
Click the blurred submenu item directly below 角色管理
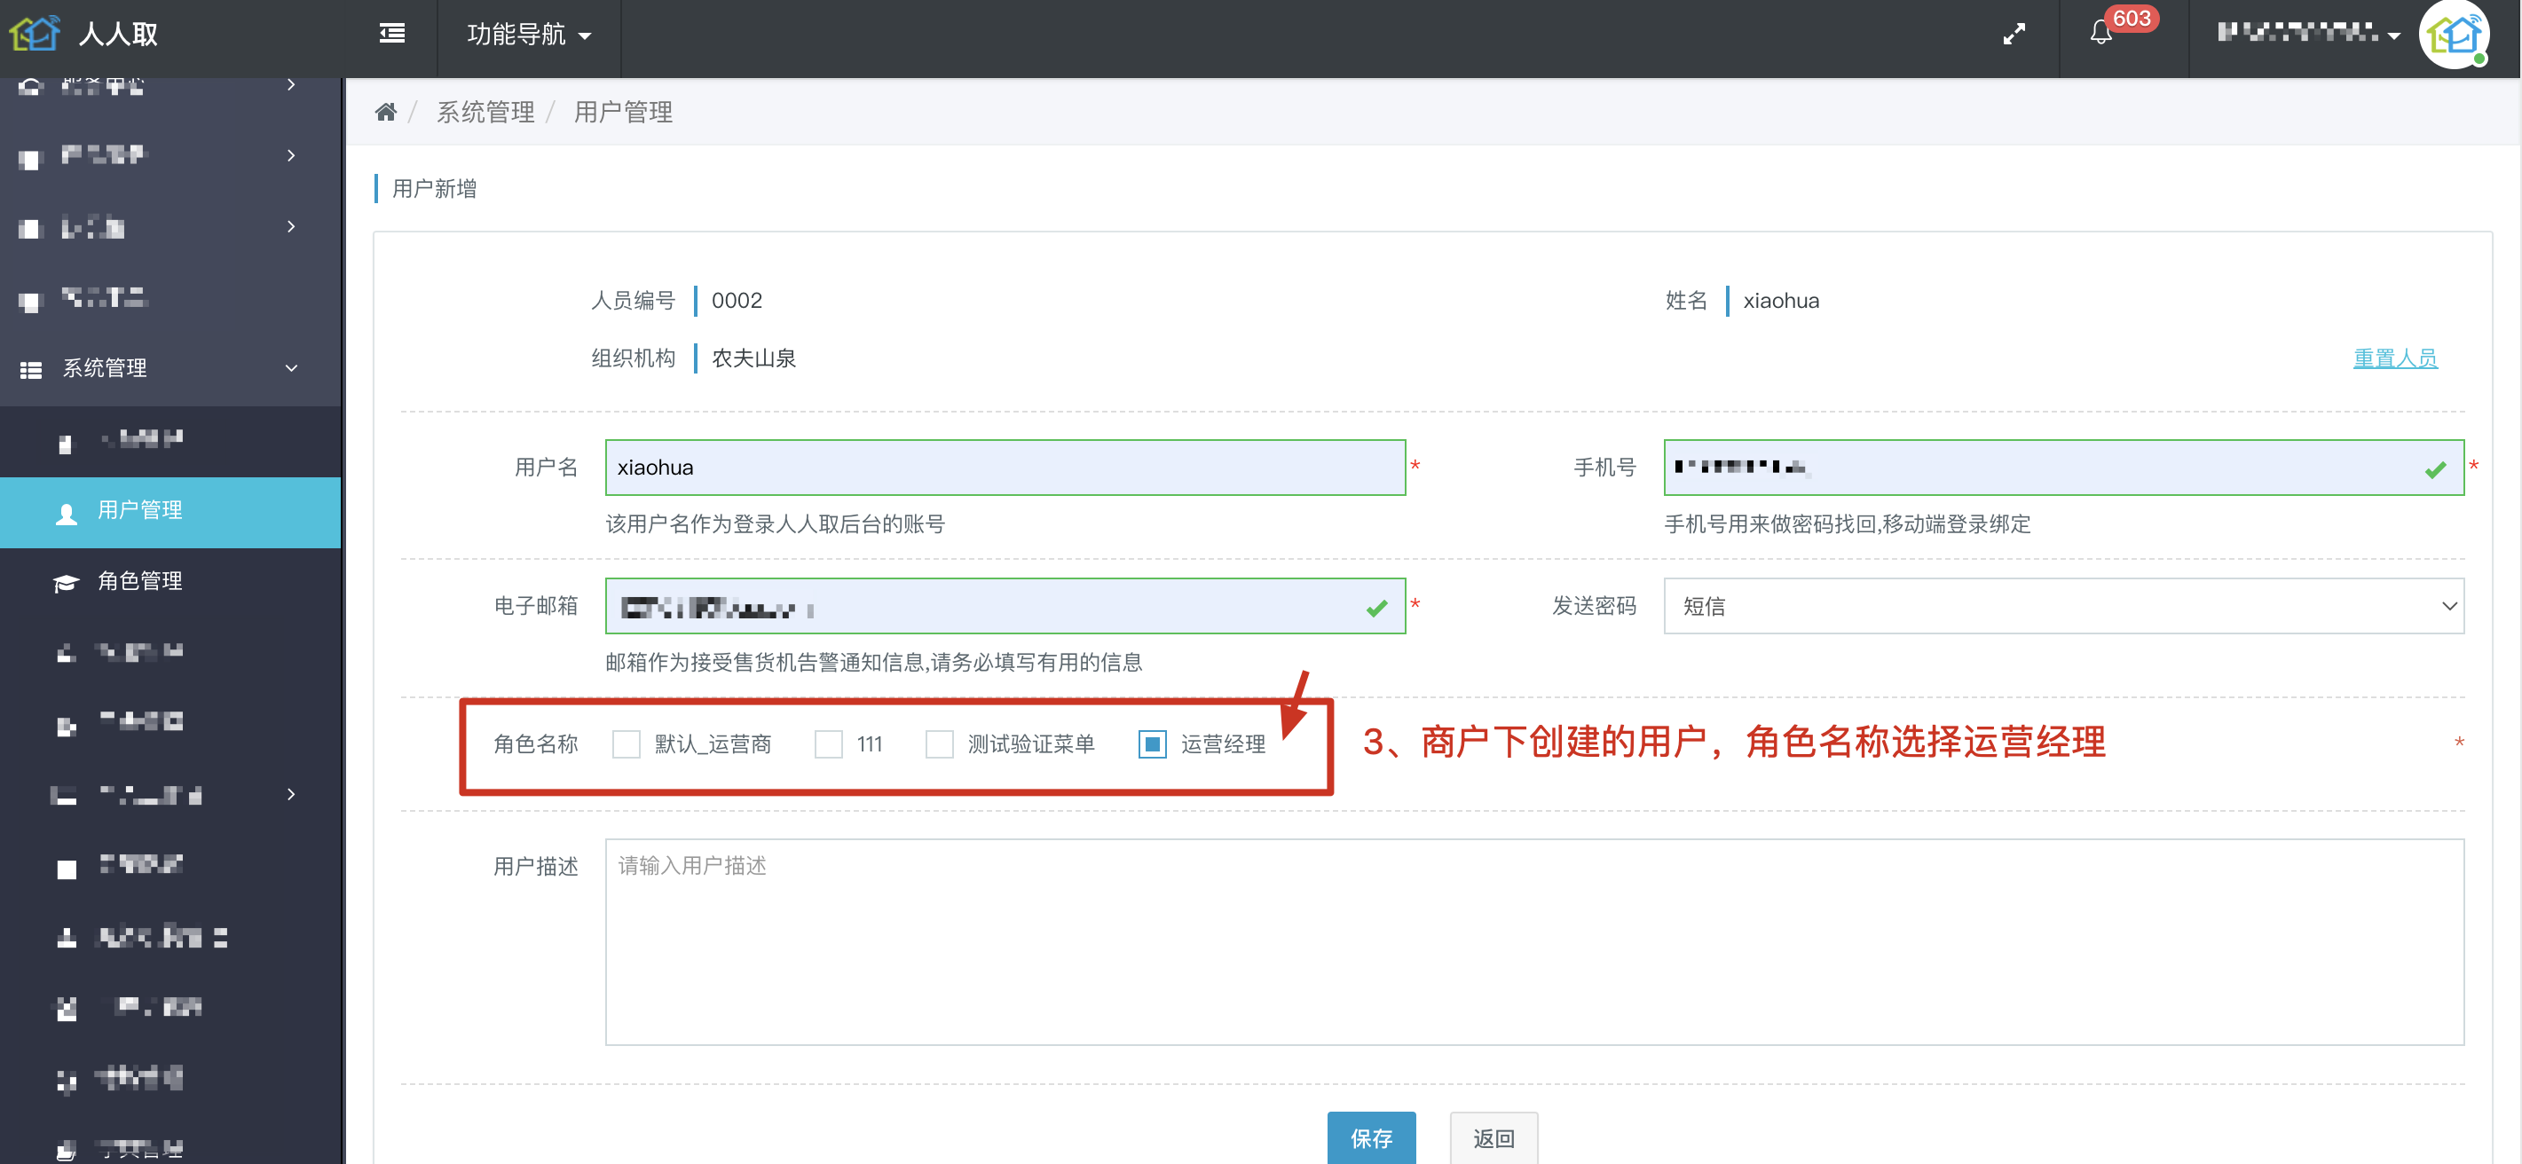click(x=170, y=652)
